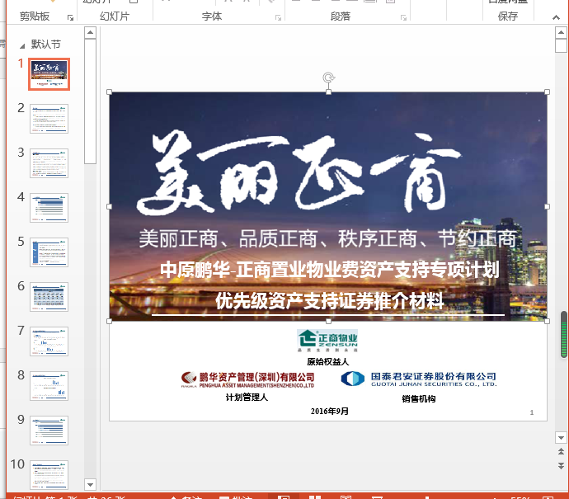Click the 销售机构 label
The height and width of the screenshot is (499, 569).
[419, 399]
